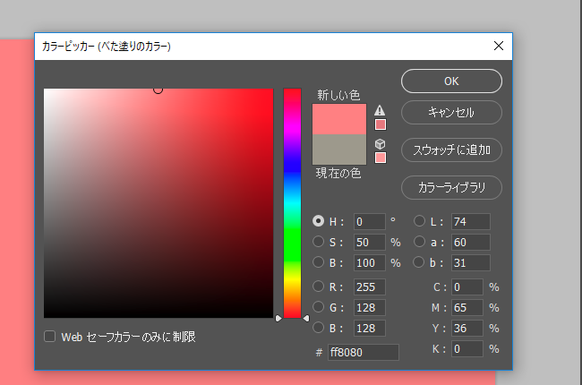Image resolution: width=582 pixels, height=385 pixels.
Task: Select the G green radio button
Action: (318, 307)
